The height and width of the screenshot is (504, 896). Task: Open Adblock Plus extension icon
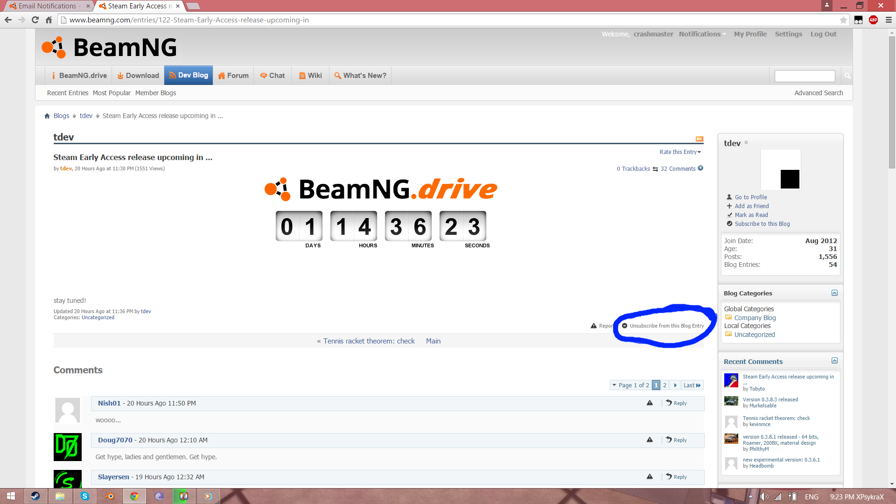(x=873, y=20)
